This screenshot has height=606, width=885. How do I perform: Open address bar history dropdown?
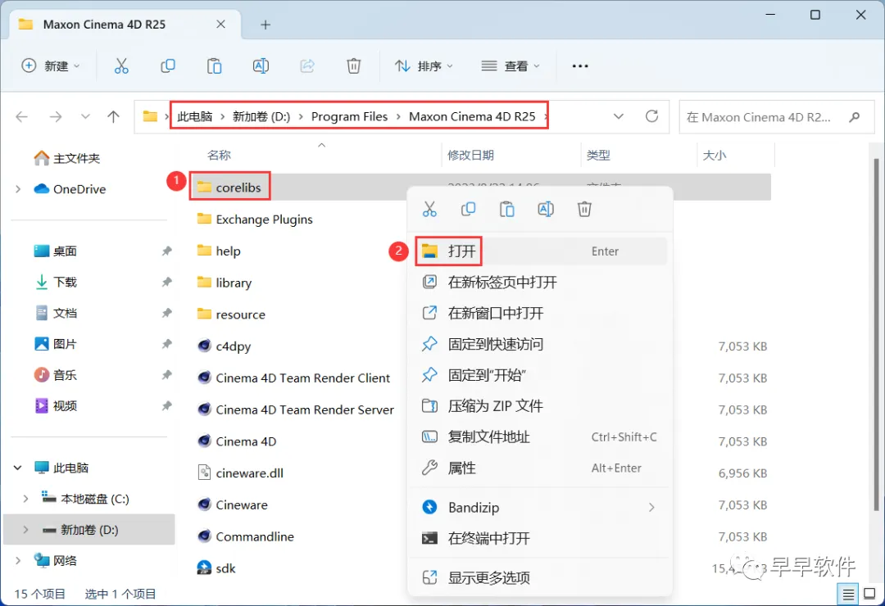619,116
